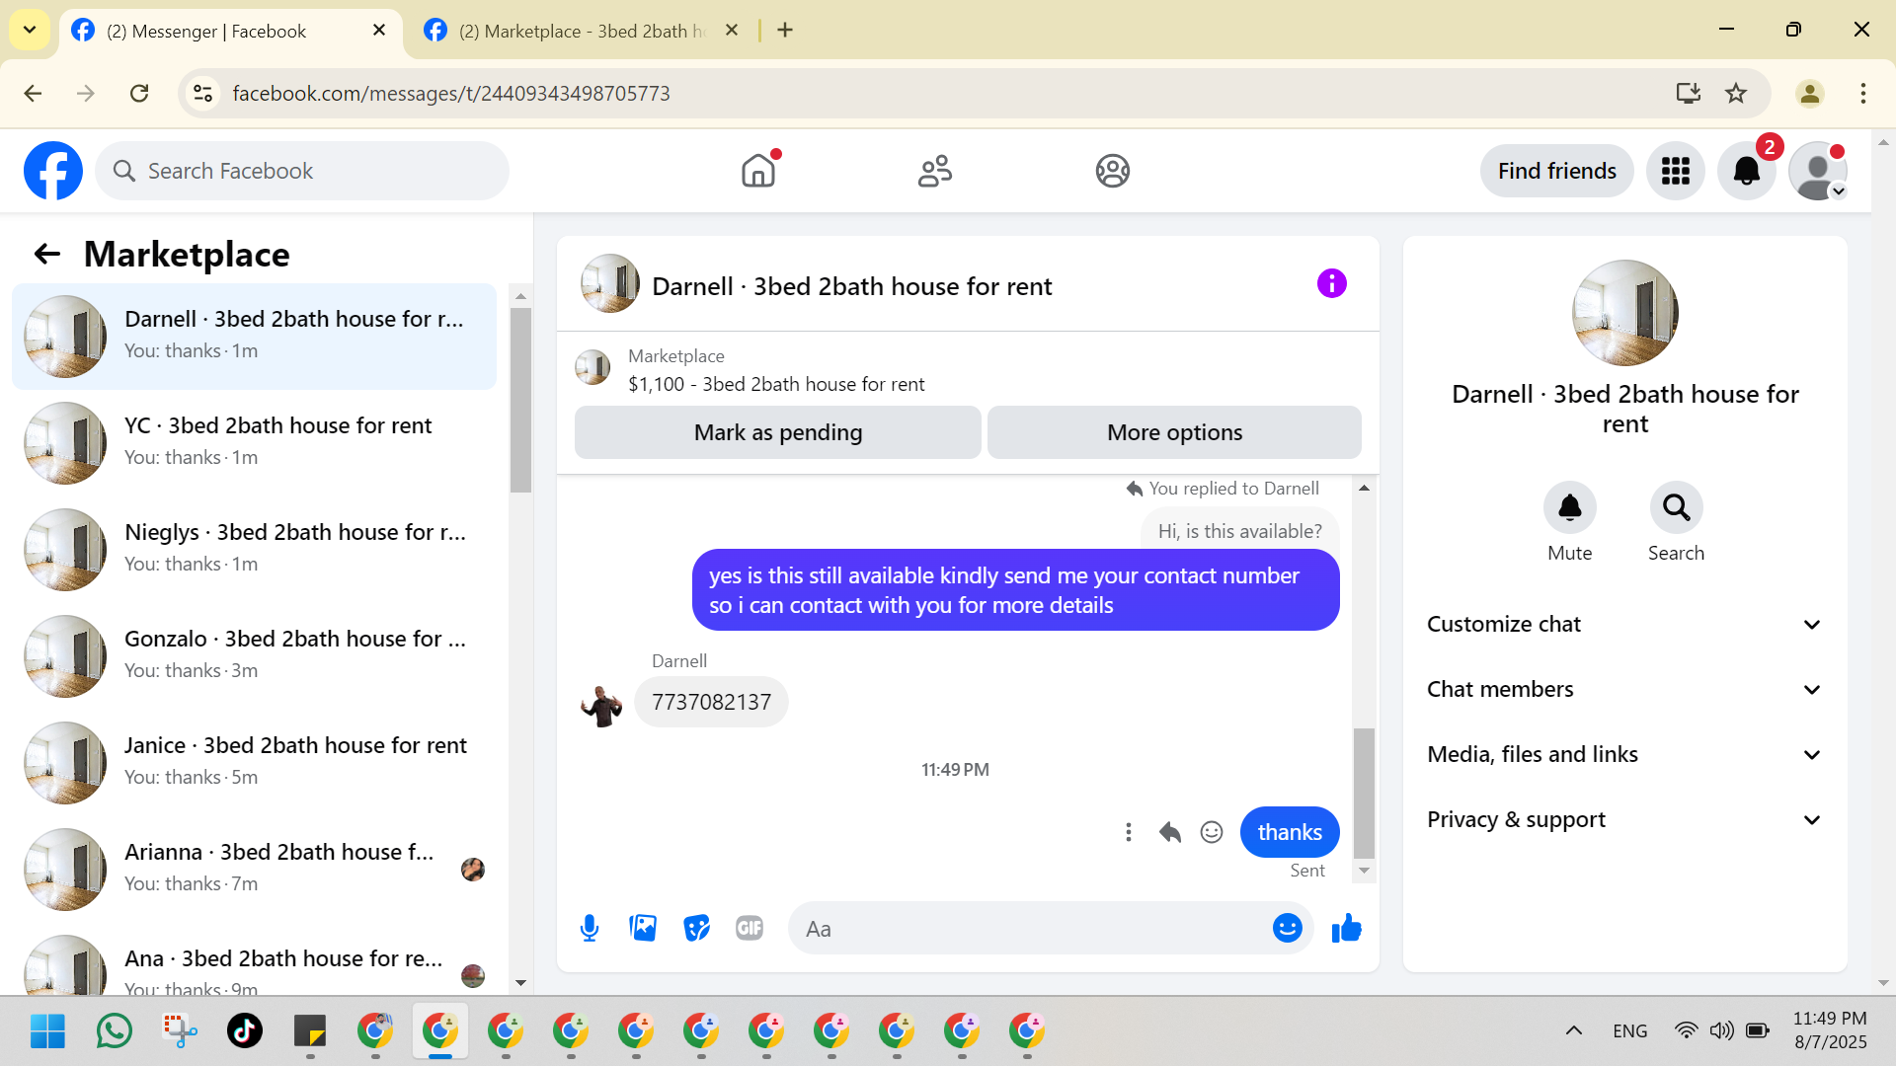React to thanks message with emoji icon
The width and height of the screenshot is (1896, 1066).
click(x=1212, y=832)
